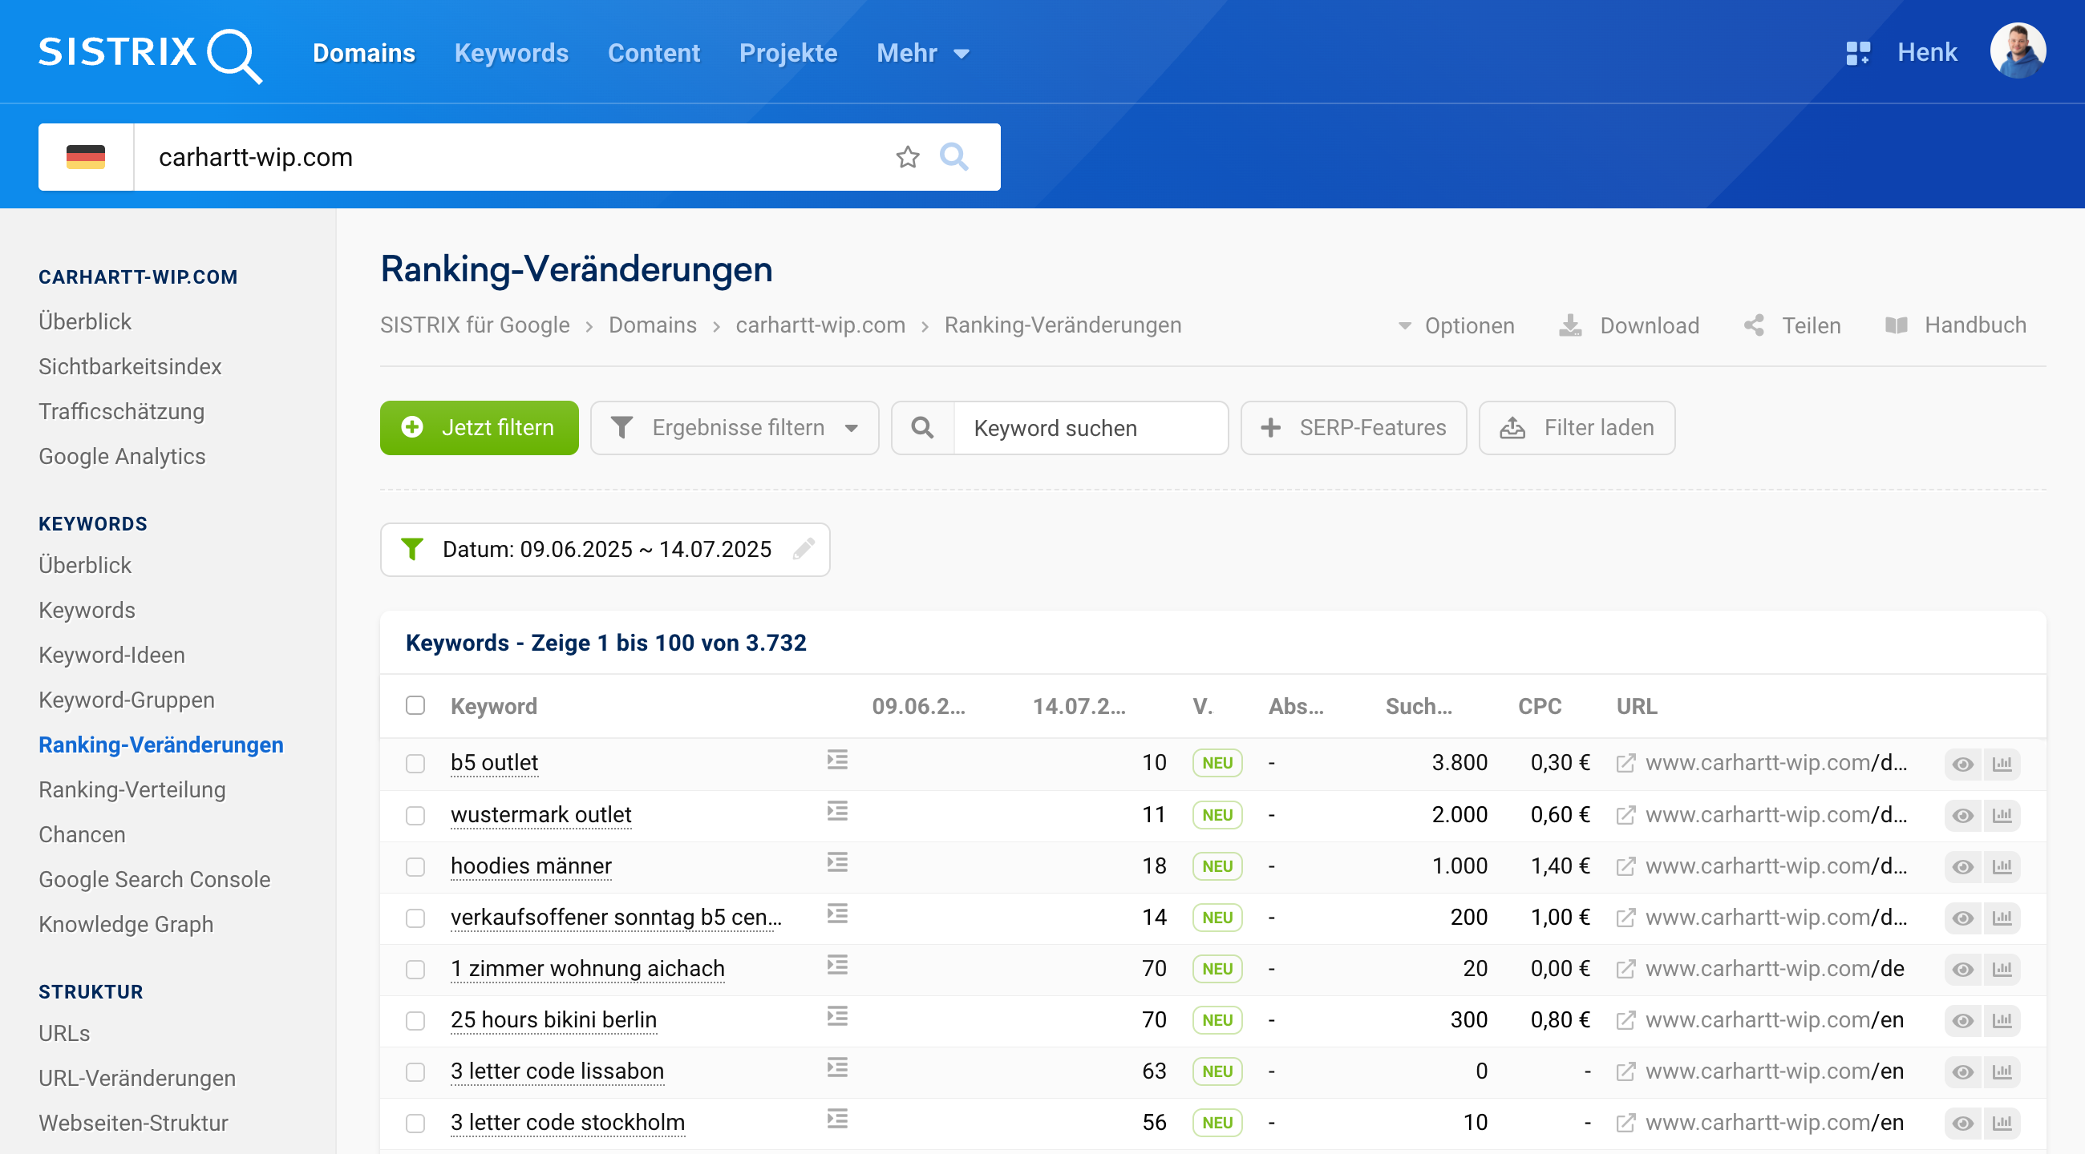This screenshot has height=1154, width=2085.
Task: Show preview via eye icon for 'b5 outlet'
Action: click(1962, 763)
